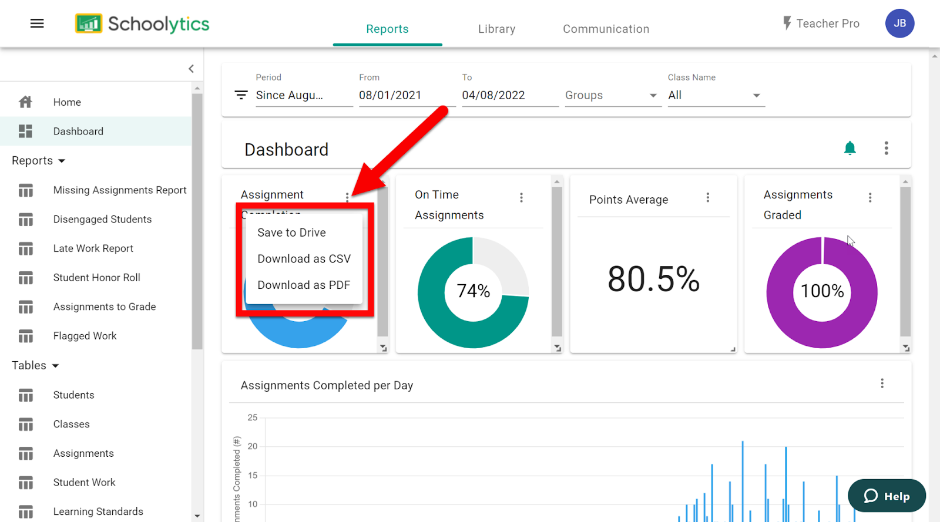The width and height of the screenshot is (940, 522).
Task: Click the Disengaged Students table icon
Action: tap(26, 220)
